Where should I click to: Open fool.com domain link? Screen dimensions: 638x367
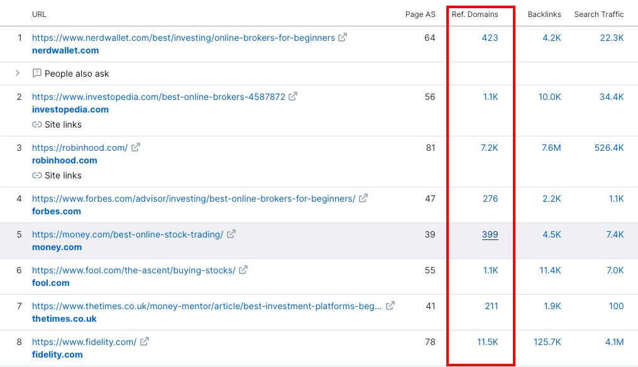[x=51, y=283]
